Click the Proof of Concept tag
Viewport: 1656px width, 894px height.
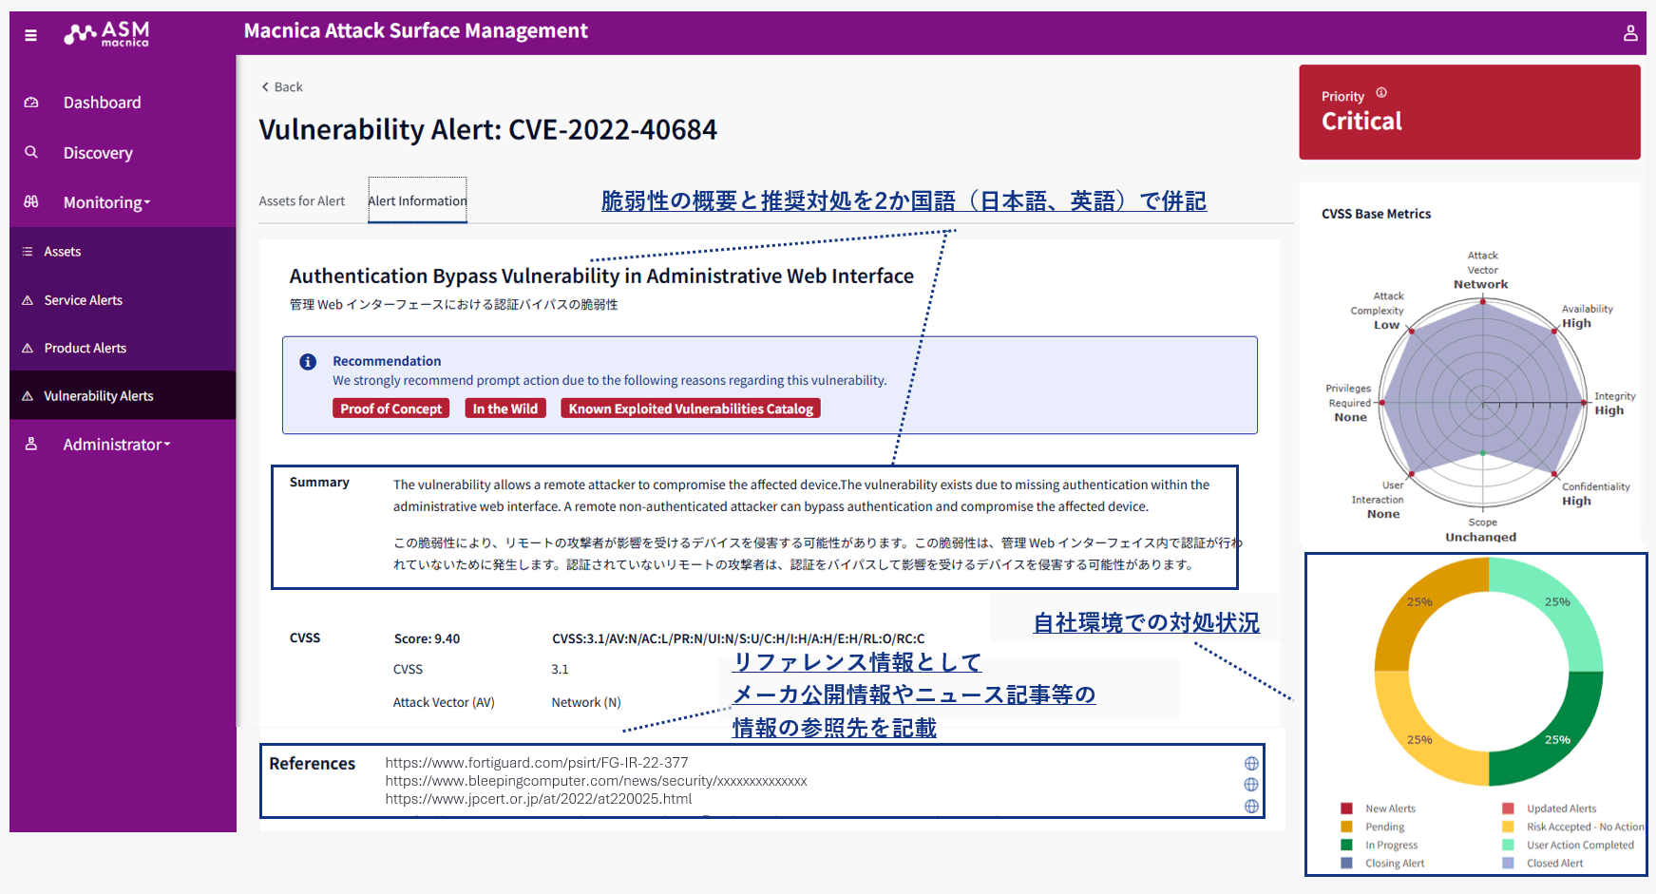click(390, 409)
